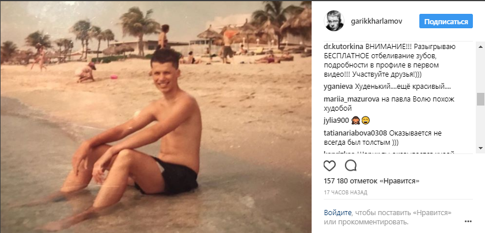
Task: Click garikkharlamov profile avatar
Action: click(334, 21)
